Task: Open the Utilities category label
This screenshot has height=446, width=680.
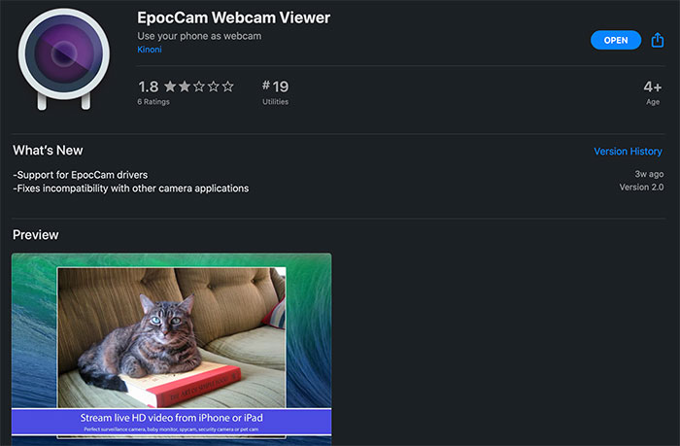Action: coord(275,101)
